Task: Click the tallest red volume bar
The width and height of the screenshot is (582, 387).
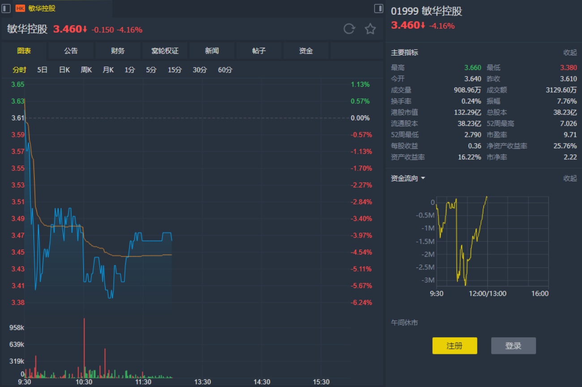Action: click(x=84, y=344)
